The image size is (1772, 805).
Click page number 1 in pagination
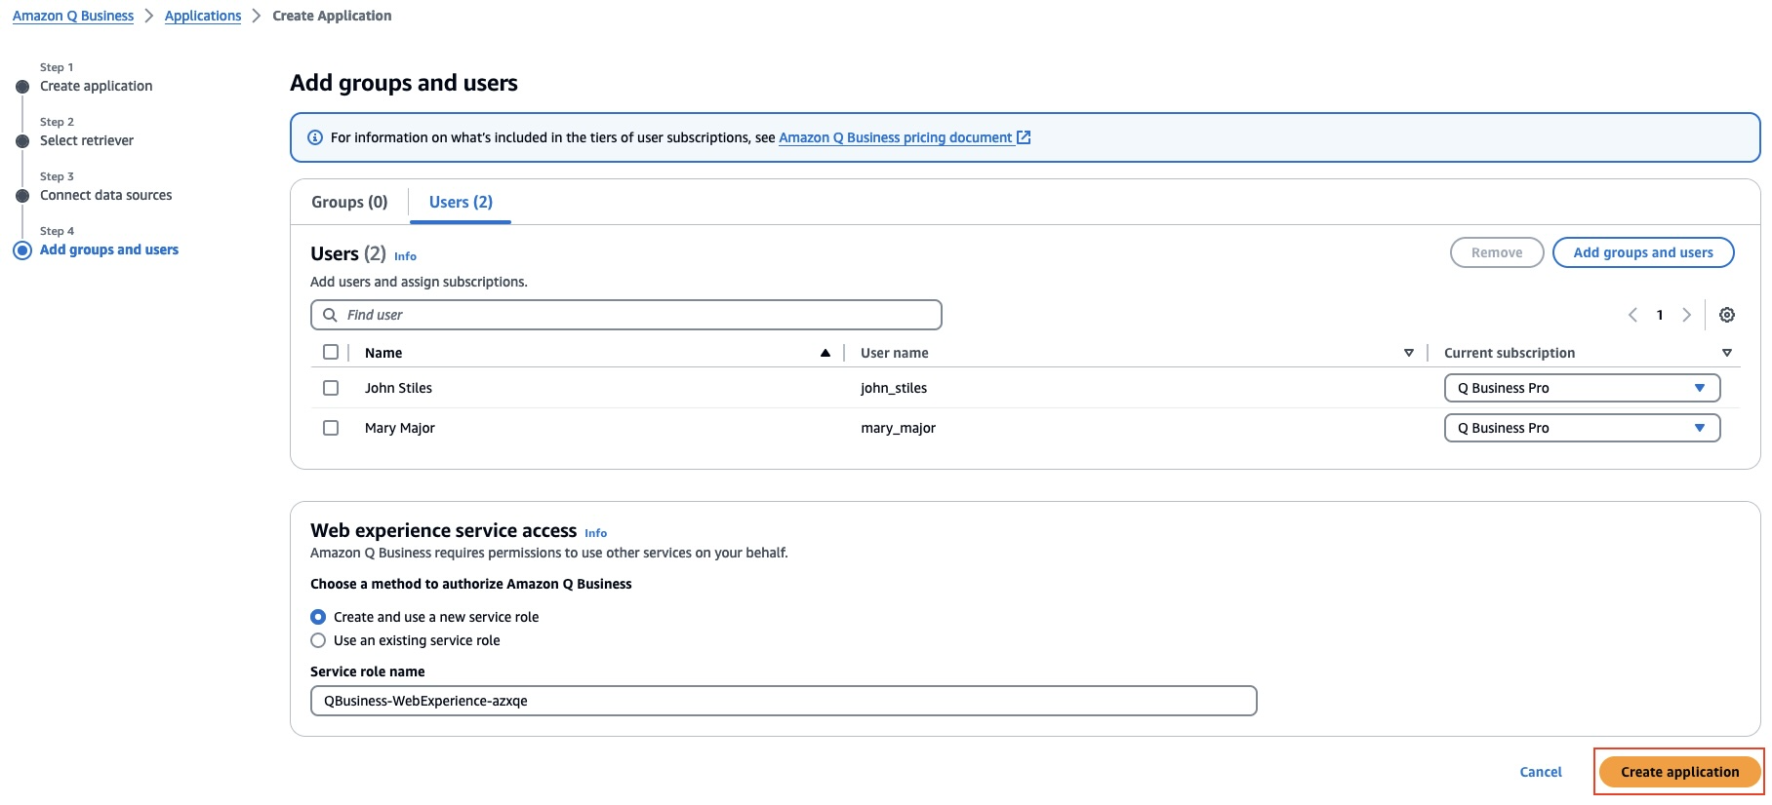tap(1660, 315)
